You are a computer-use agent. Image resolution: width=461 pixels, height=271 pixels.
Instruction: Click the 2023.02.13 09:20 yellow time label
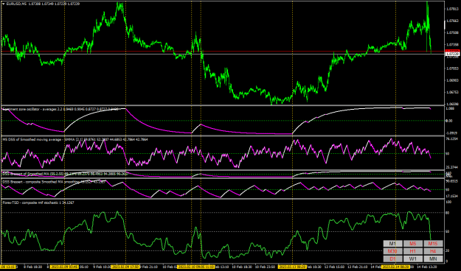[x=292, y=267]
